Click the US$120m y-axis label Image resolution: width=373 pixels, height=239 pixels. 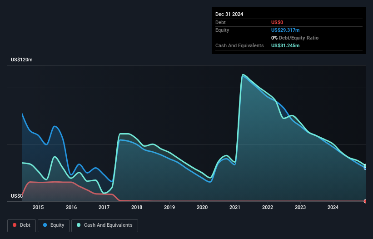(x=22, y=60)
